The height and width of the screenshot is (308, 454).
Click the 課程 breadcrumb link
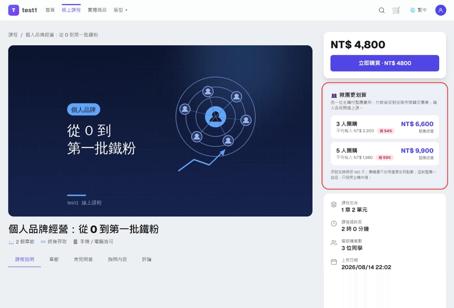pyautogui.click(x=13, y=35)
